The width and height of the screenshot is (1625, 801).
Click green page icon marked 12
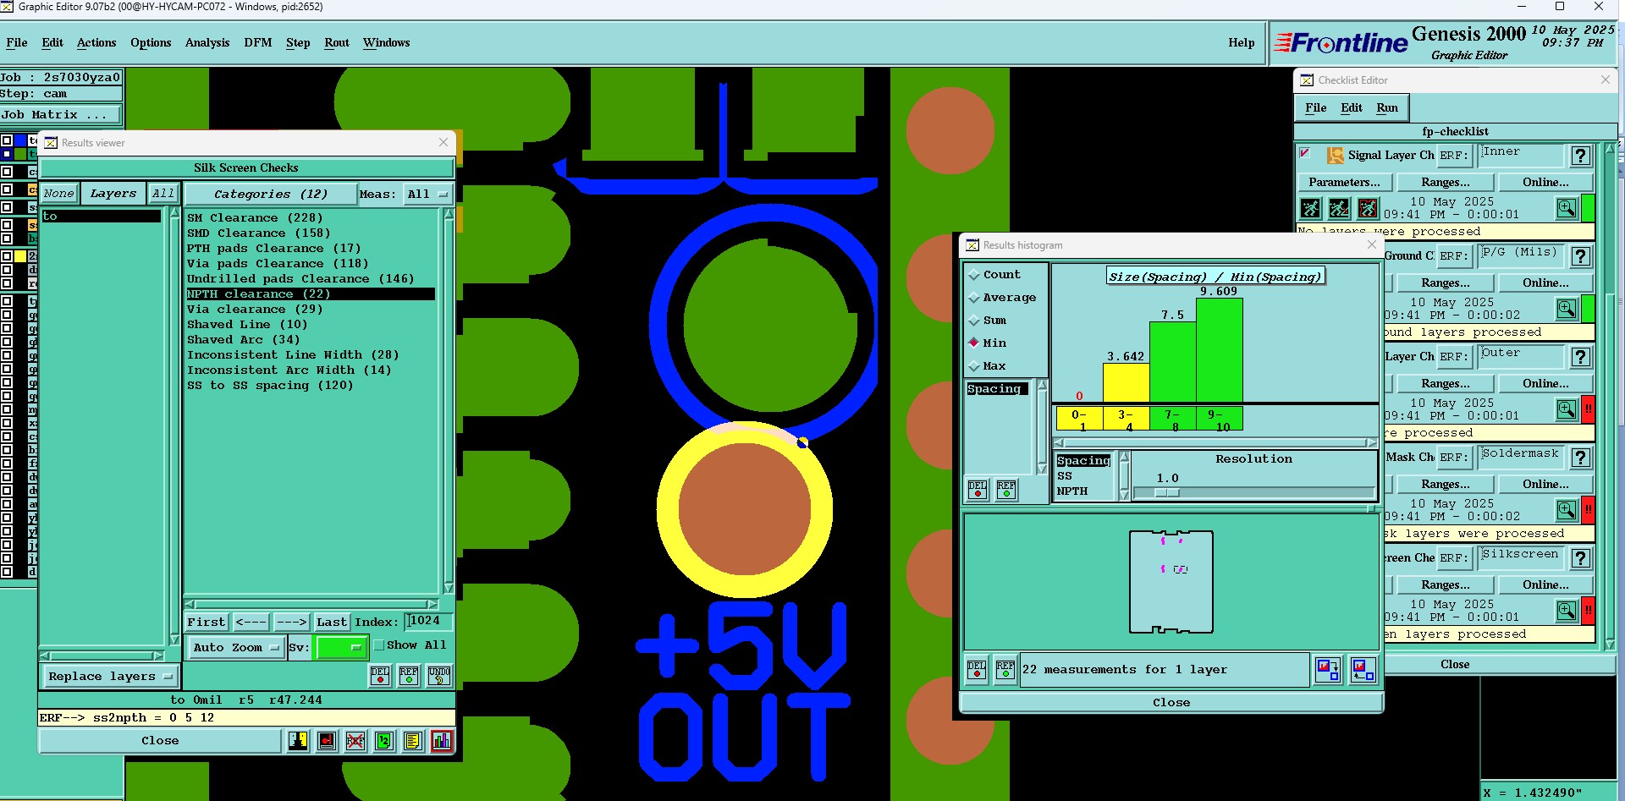pyautogui.click(x=384, y=741)
